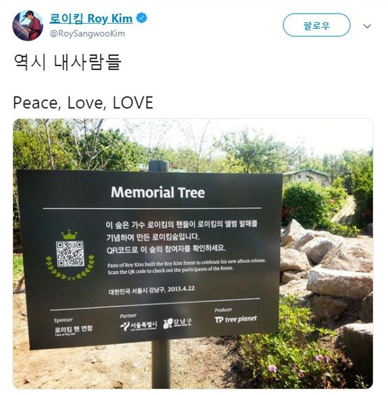Follow the account with 팔로우 button
Viewport: 388px width, 395px height.
(x=316, y=25)
